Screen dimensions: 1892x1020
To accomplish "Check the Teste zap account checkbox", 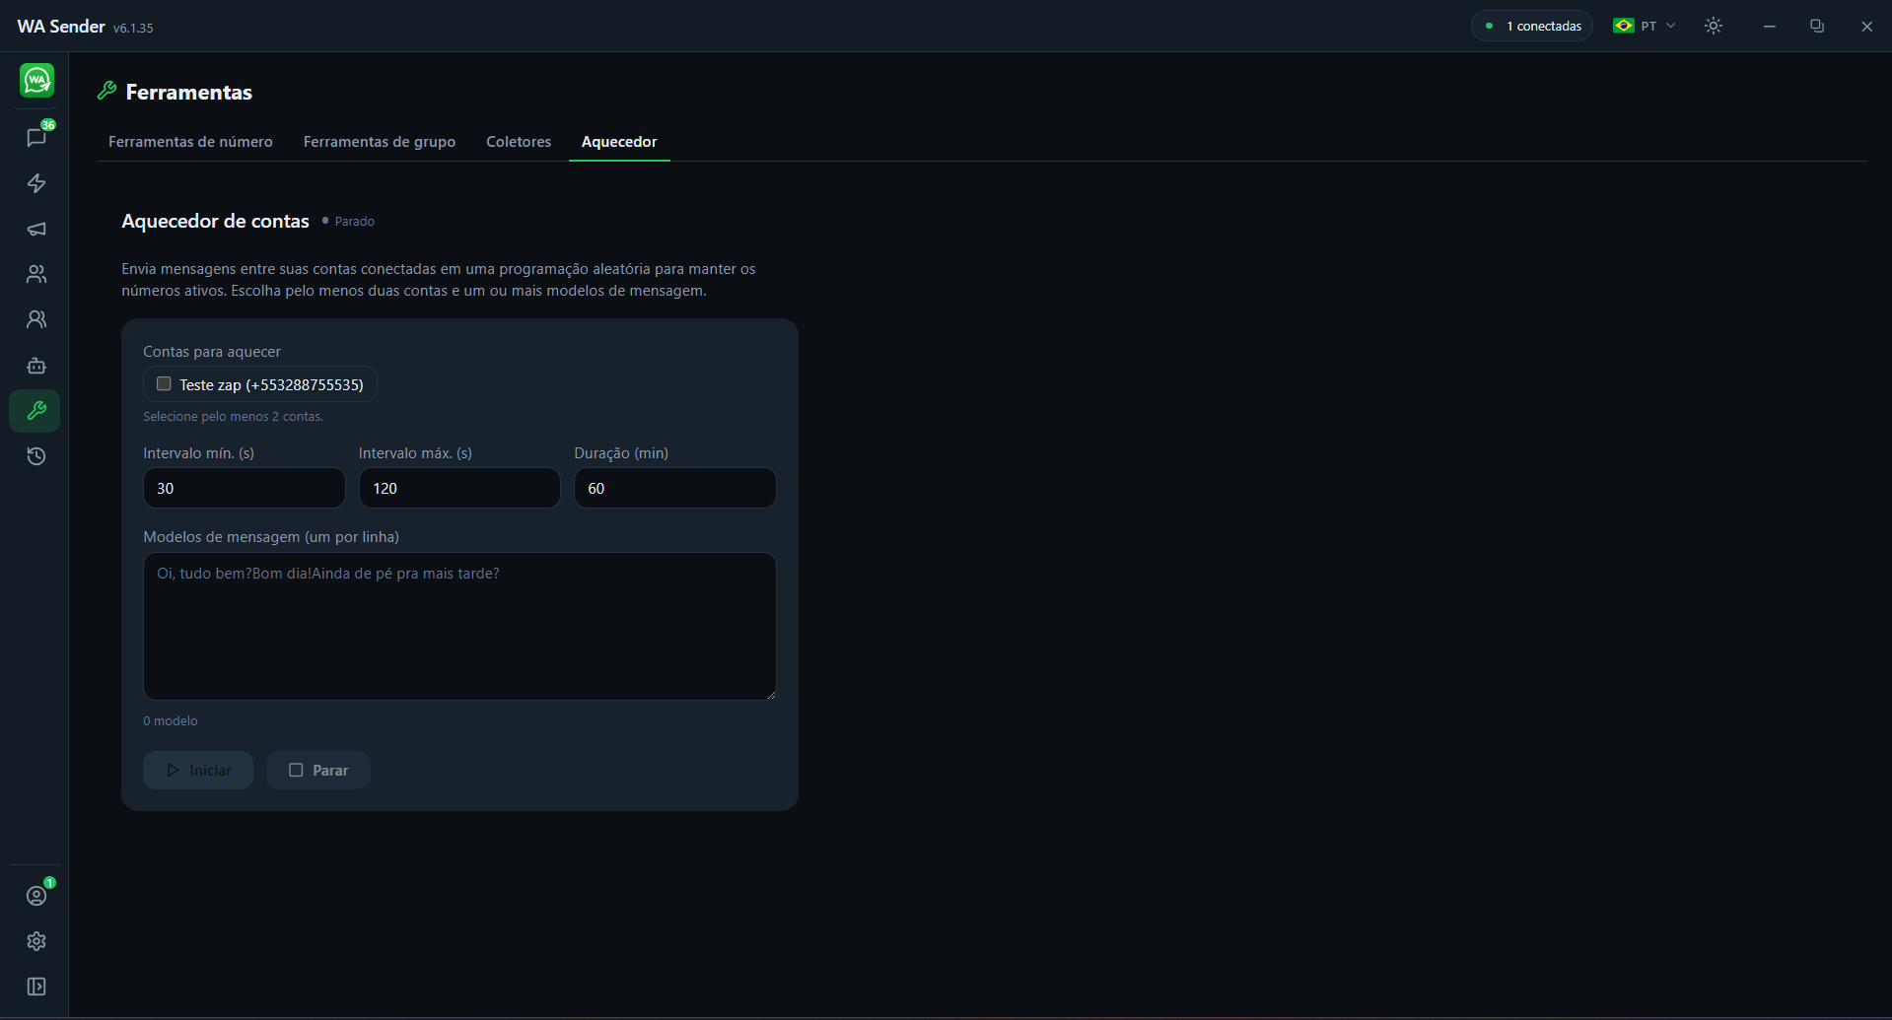I will pyautogui.click(x=164, y=384).
